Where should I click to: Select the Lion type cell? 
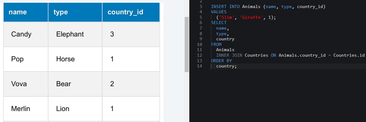(x=75, y=109)
